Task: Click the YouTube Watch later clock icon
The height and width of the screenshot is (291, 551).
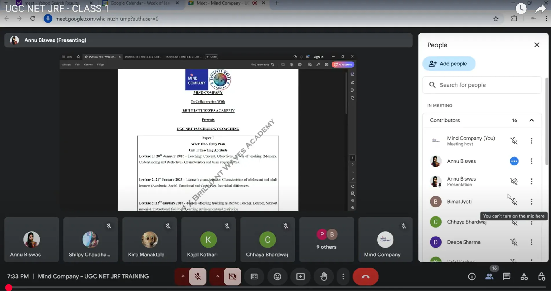Action: (x=521, y=9)
